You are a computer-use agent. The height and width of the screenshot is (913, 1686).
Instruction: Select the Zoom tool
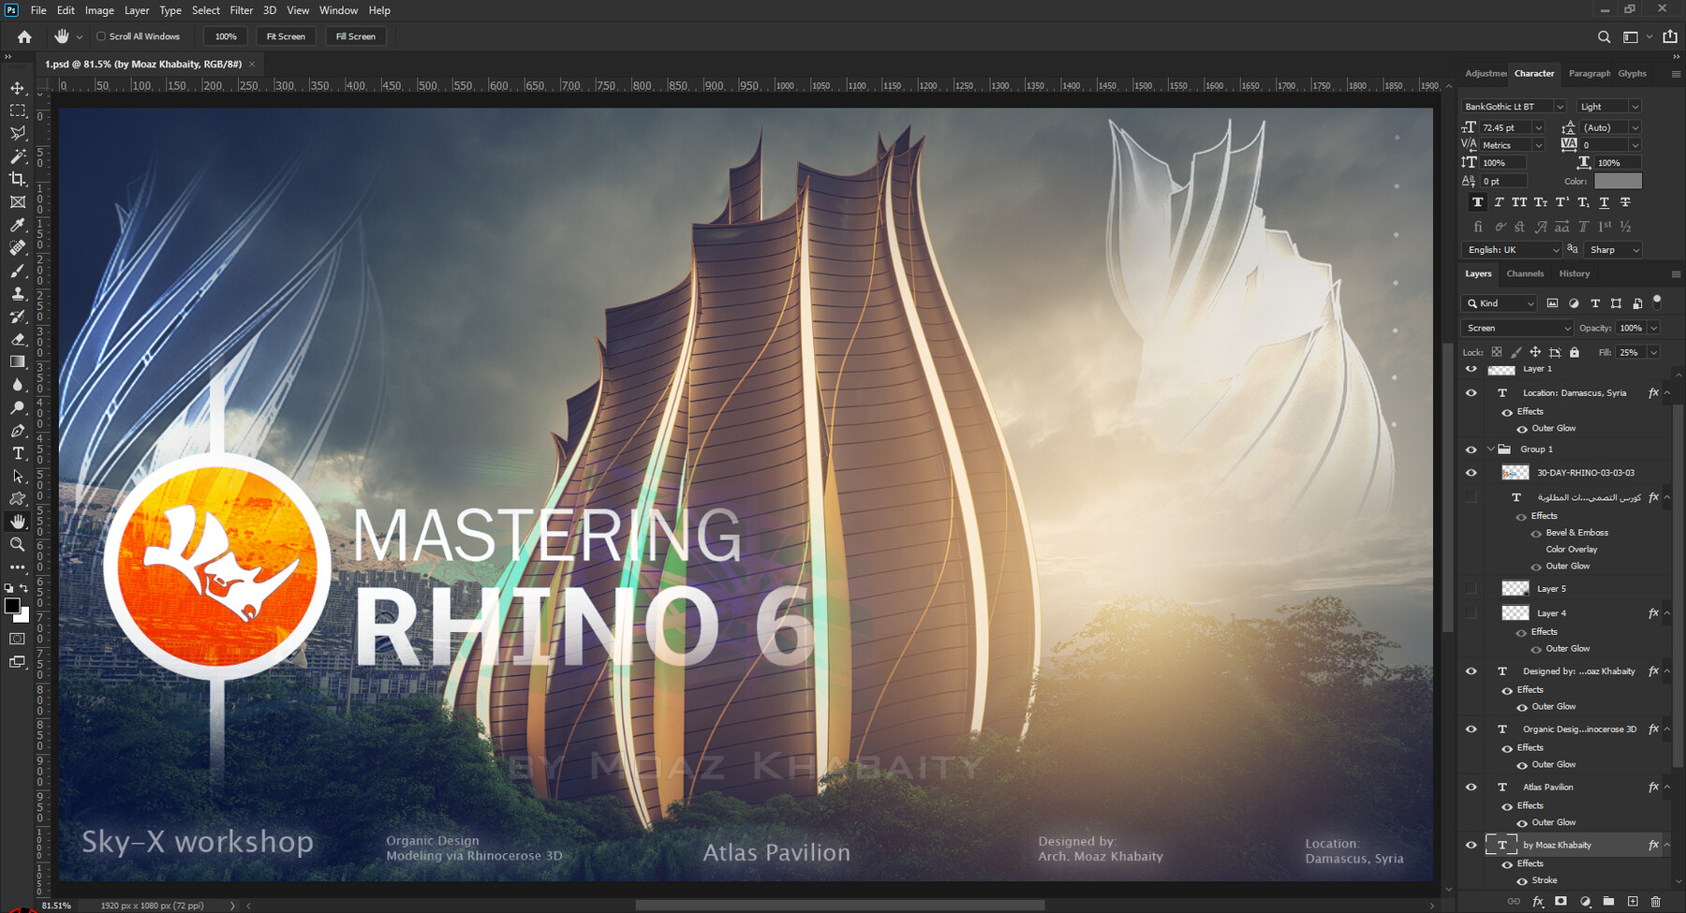pyautogui.click(x=18, y=544)
